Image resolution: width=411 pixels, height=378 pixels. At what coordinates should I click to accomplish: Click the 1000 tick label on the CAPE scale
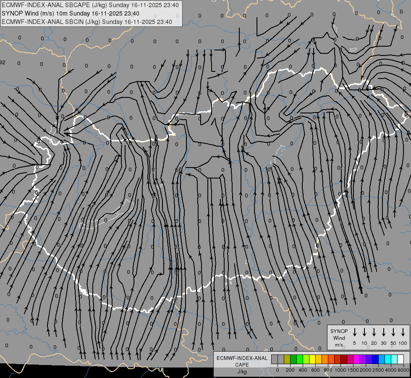point(340,370)
